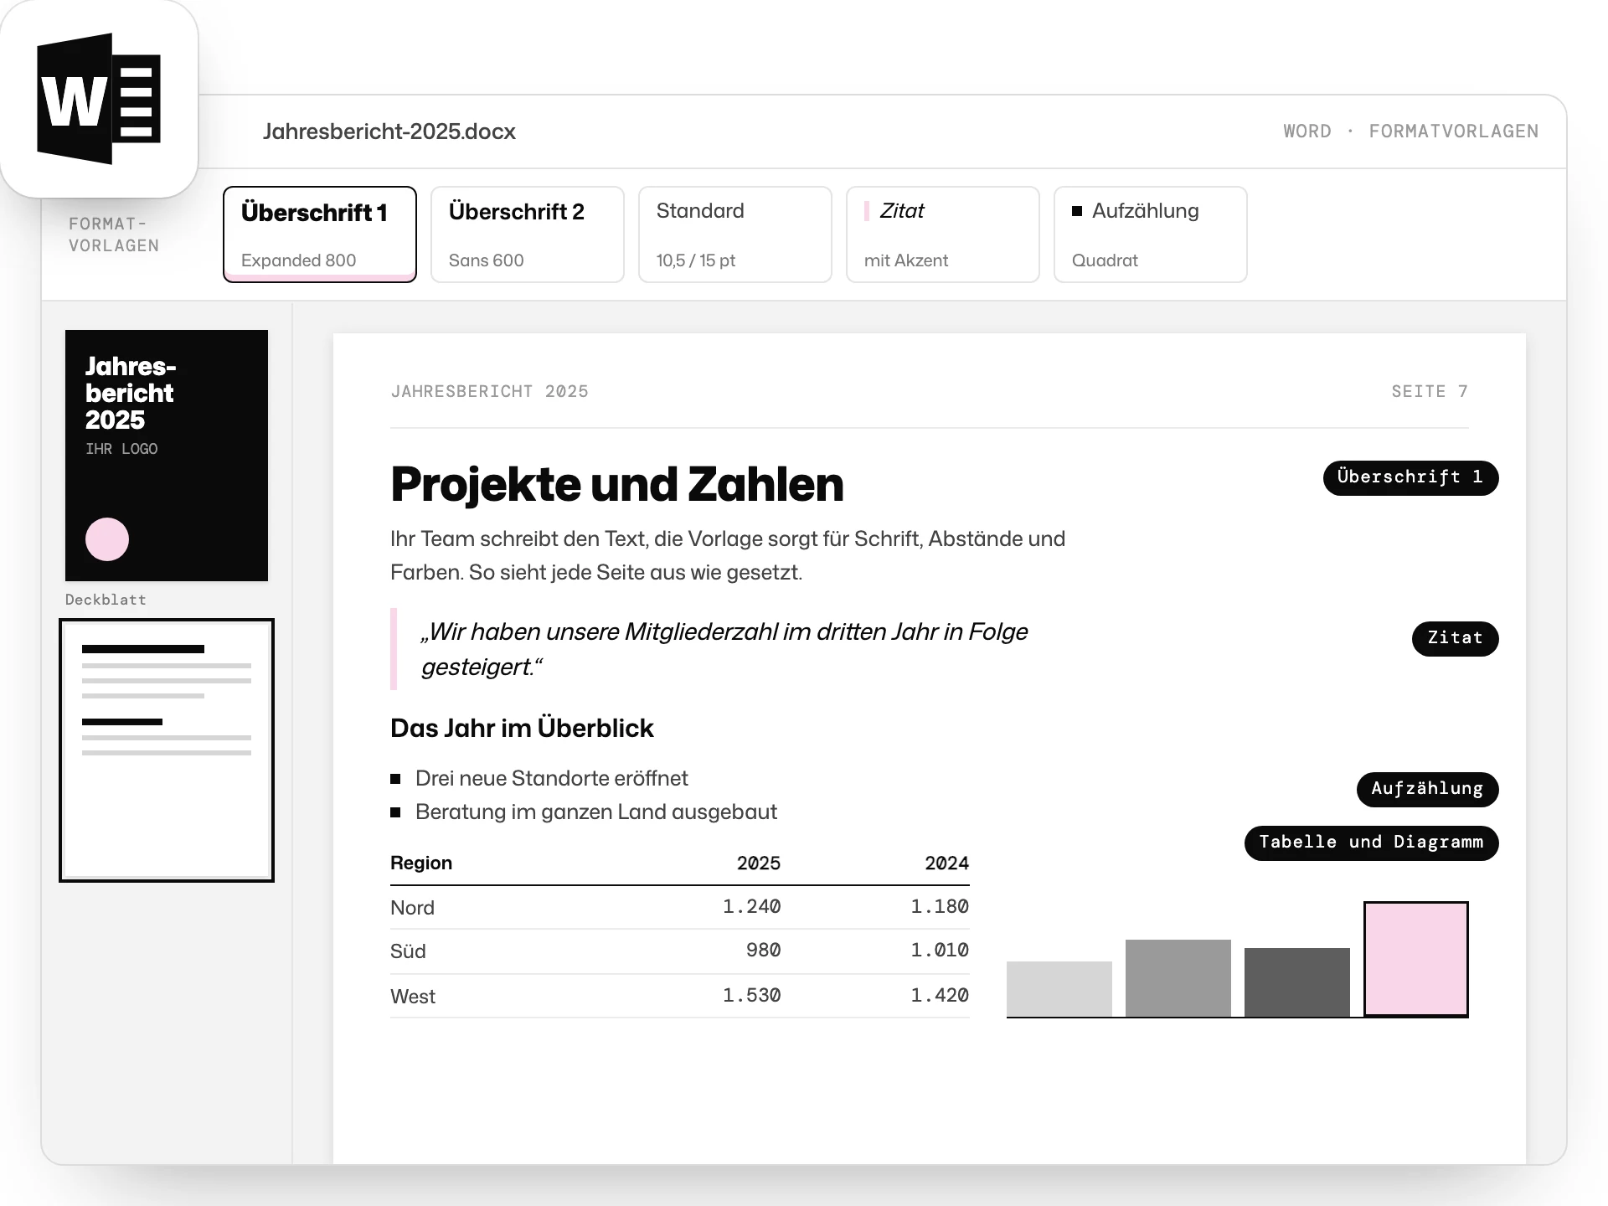Click the value 1.010 in table
This screenshot has width=1608, height=1206.
pos(940,951)
